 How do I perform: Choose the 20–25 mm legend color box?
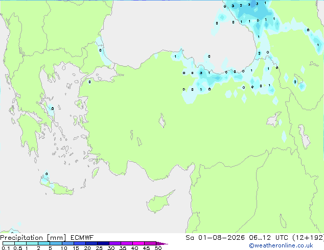coord(91,243)
